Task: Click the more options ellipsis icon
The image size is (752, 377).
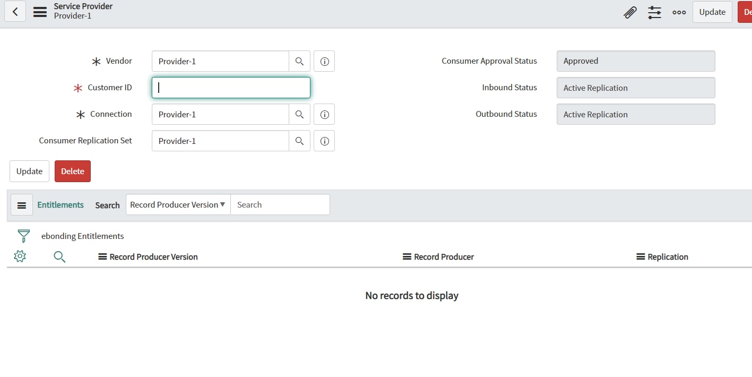Action: point(679,12)
